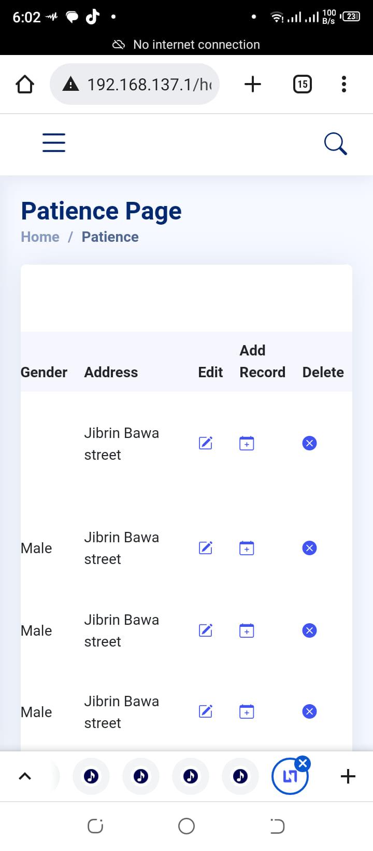Open the browser three-dot menu
373x851 pixels.
click(x=343, y=84)
